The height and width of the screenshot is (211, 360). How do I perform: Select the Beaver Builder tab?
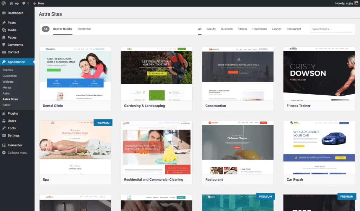(63, 29)
